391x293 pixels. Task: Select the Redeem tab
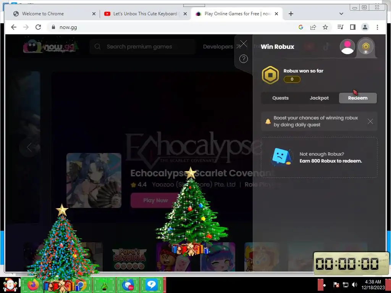(x=358, y=98)
